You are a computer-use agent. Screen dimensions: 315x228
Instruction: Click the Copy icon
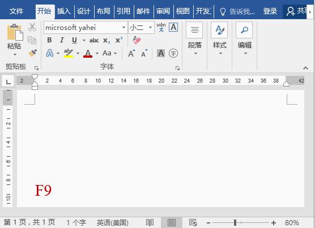pos(32,40)
